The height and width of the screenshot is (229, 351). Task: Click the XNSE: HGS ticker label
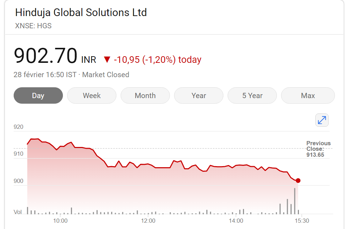[33, 26]
